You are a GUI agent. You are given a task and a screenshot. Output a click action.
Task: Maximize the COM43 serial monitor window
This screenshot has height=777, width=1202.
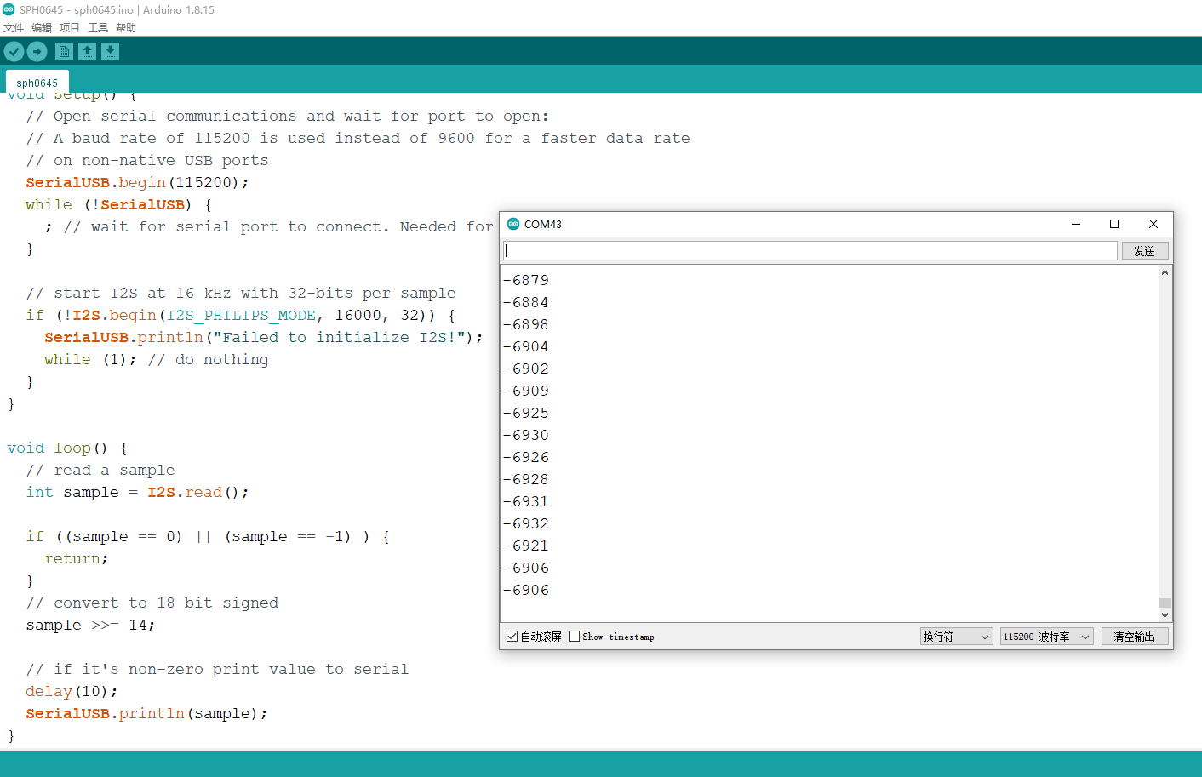coord(1114,224)
